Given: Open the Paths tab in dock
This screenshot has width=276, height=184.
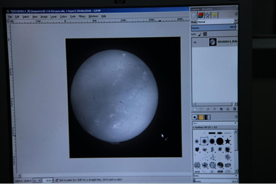Looking at the screenshot, I should point(207,15).
